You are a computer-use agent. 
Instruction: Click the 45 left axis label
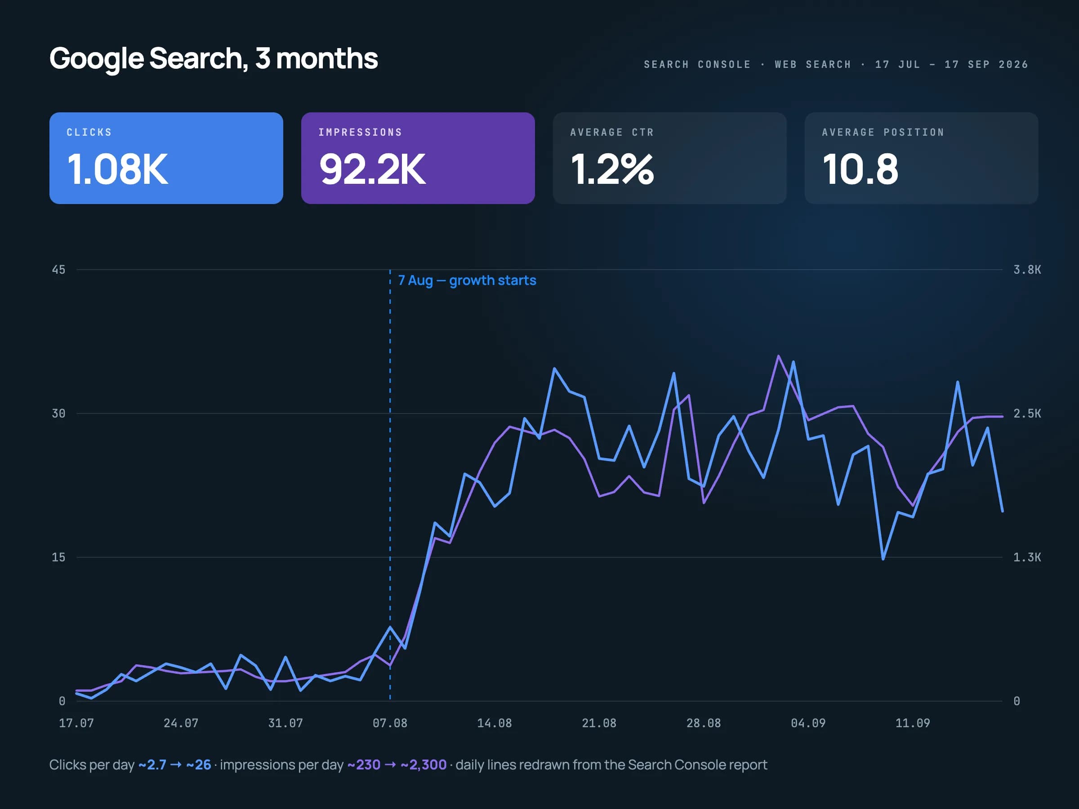point(58,270)
